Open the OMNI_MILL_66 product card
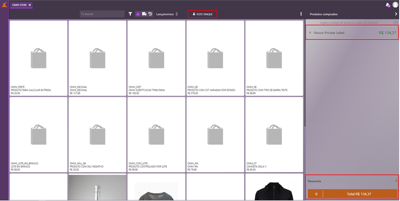This screenshot has width=400, height=201. click(x=97, y=134)
